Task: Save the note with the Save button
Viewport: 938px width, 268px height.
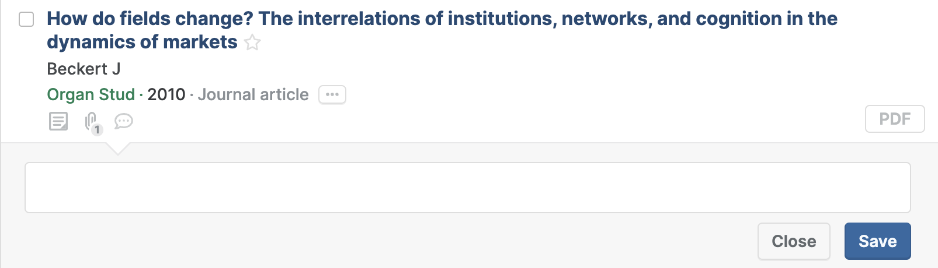Action: pos(878,241)
